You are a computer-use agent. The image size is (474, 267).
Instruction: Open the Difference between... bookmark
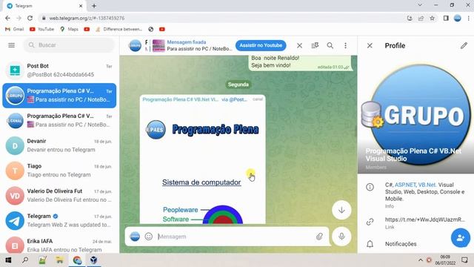click(x=118, y=29)
